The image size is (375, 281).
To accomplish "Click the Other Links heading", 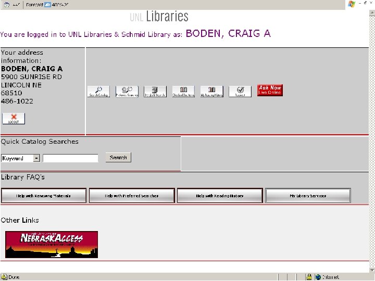I will click(x=20, y=220).
